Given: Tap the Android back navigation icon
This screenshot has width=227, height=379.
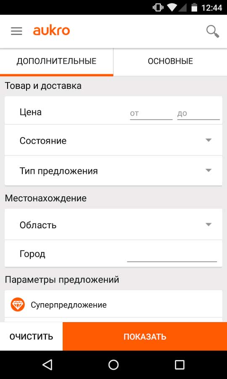Looking at the screenshot, I should click(x=47, y=365).
